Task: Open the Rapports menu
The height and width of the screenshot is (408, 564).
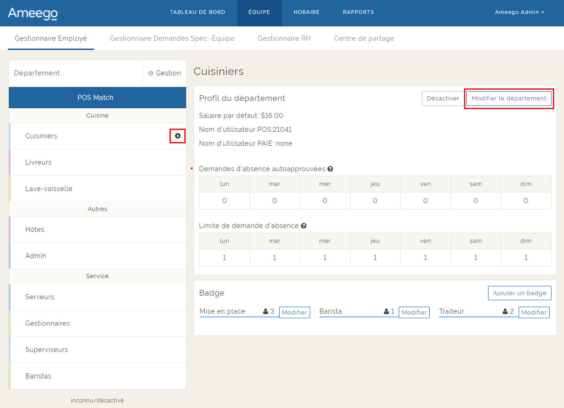Action: coord(358,12)
